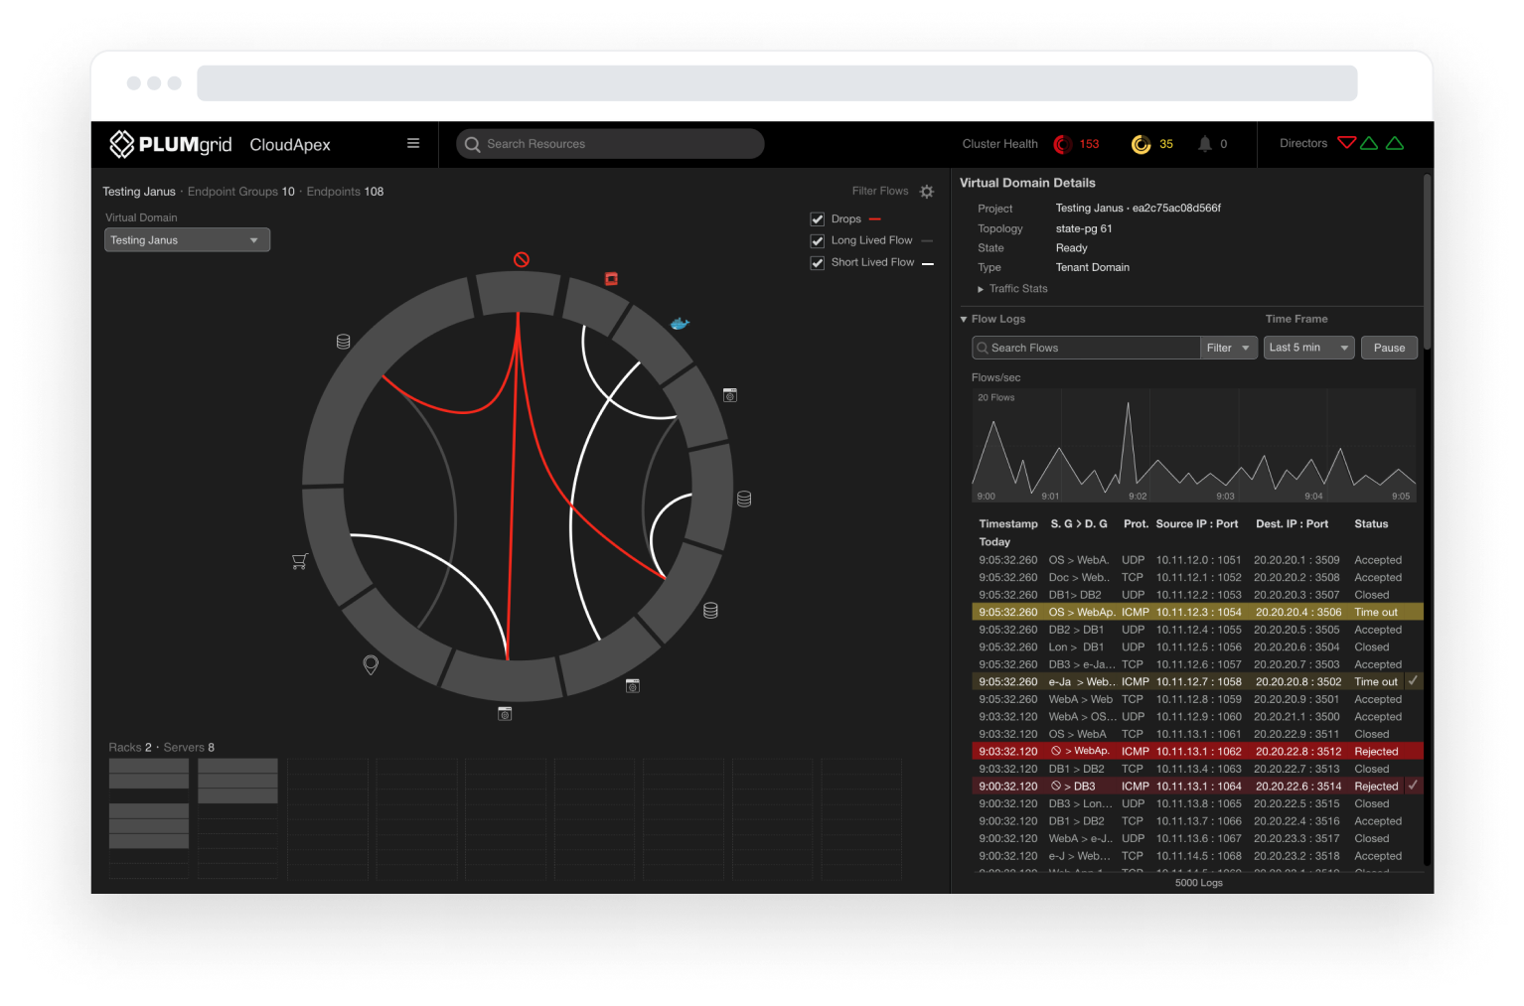Viewport: 1524px width, 1006px height.
Task: Uncheck the Drops flow checkbox
Action: [x=818, y=219]
